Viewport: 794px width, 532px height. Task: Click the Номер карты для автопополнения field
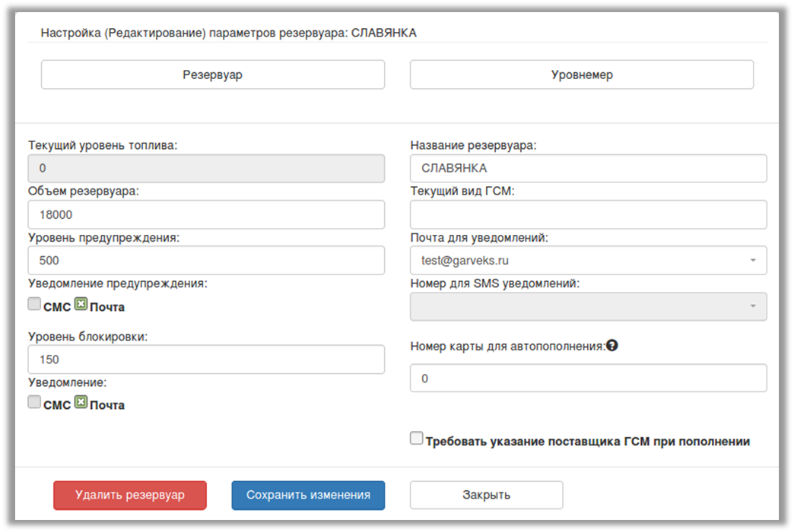(x=588, y=378)
